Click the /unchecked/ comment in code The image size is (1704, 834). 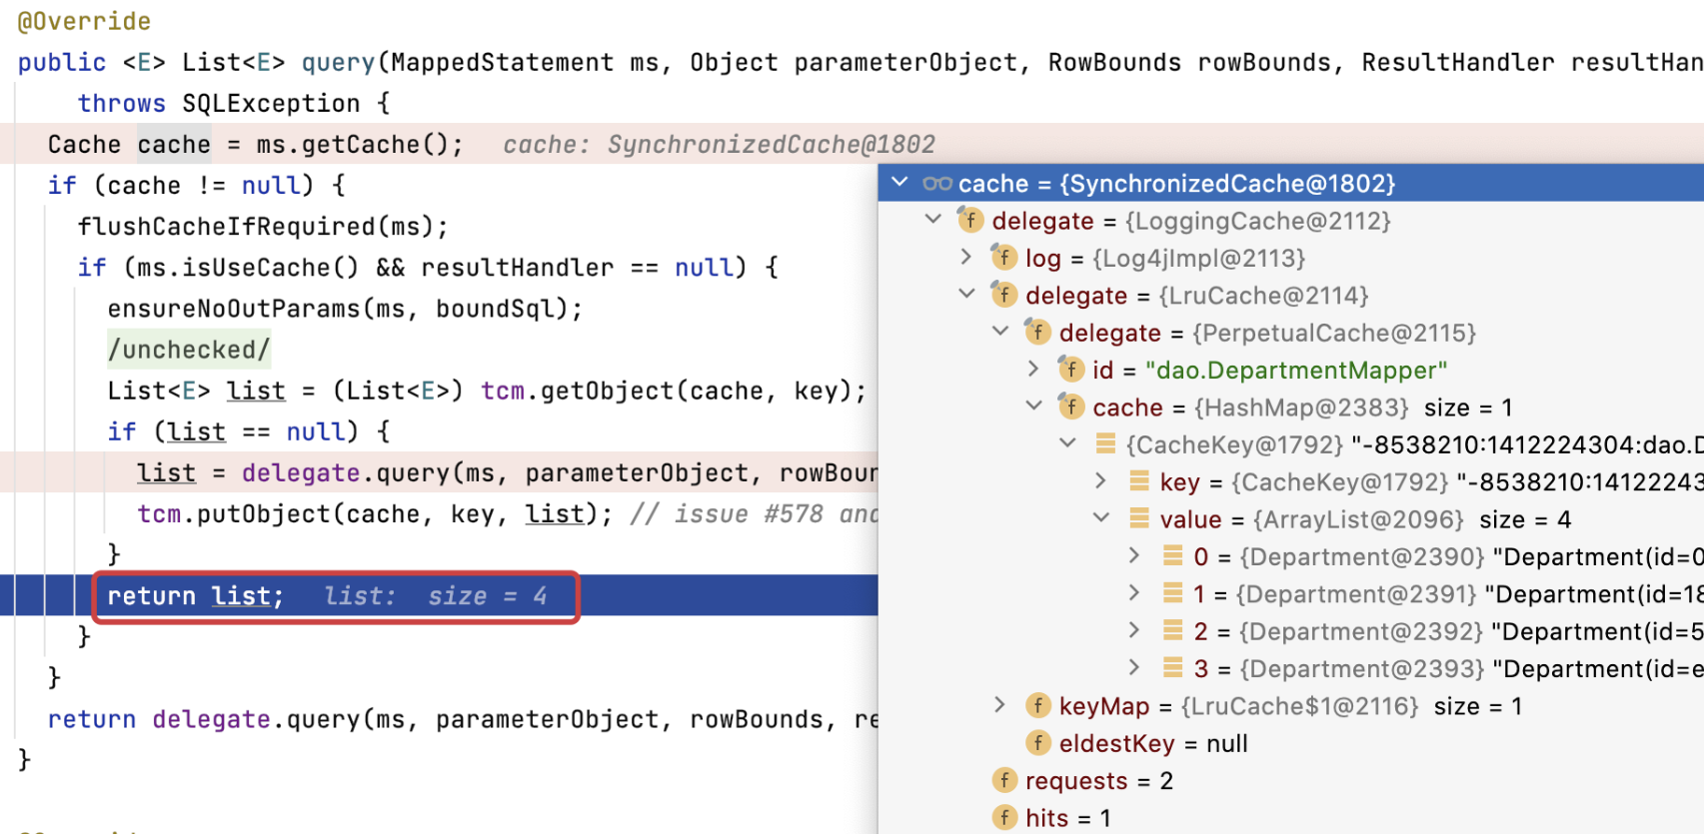click(189, 350)
